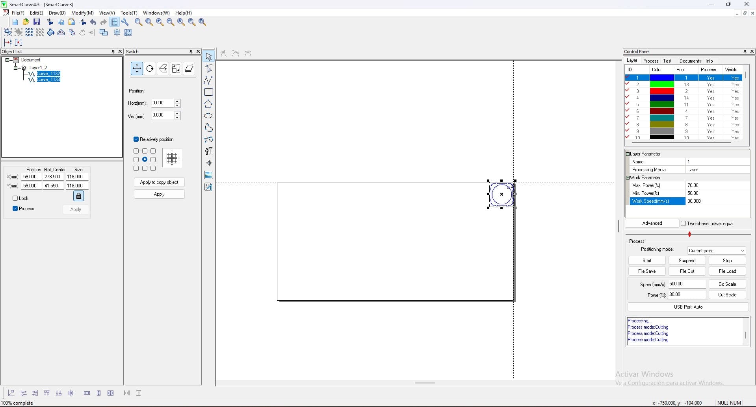Viewport: 756px width, 407px height.
Task: Open settings with the wrench icon
Action: 125,22
